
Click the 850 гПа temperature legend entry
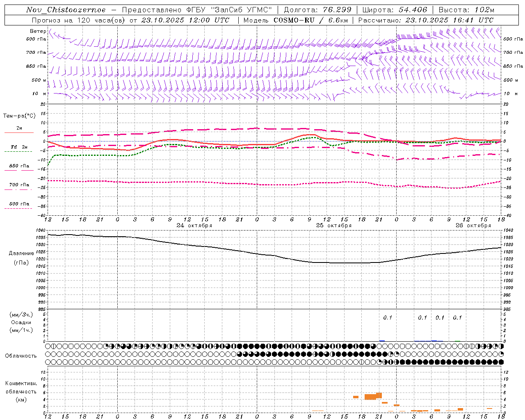[x=19, y=166]
